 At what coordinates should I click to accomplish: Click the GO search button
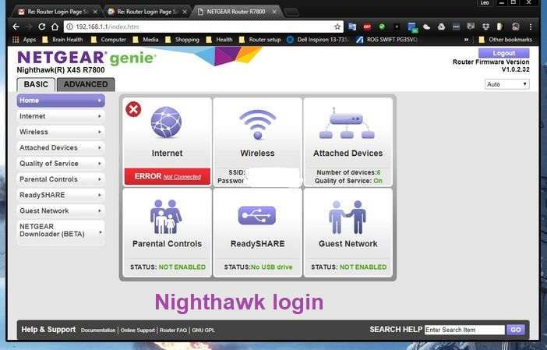tap(516, 330)
